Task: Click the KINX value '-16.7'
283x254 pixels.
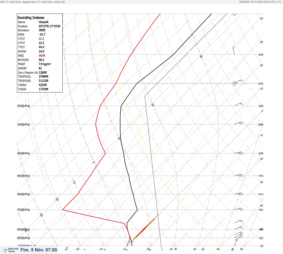Action: tap(42, 34)
